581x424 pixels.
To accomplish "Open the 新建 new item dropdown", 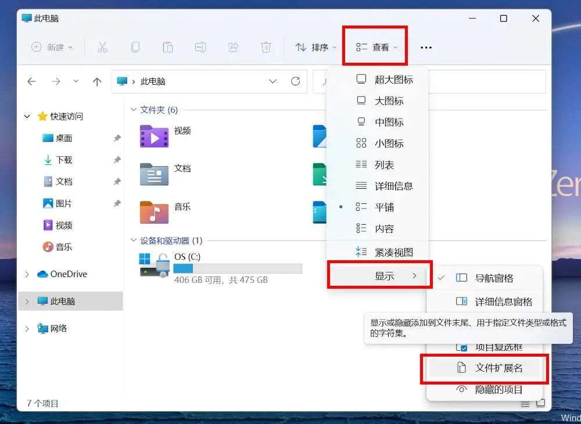I will 52,48.
